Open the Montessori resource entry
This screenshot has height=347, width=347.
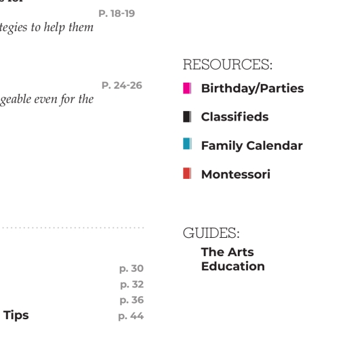(236, 174)
